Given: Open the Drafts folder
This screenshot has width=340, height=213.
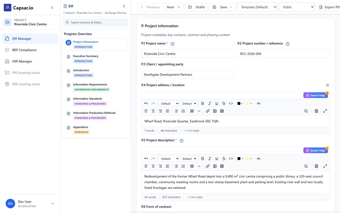Looking at the screenshot, I should click(197, 7).
